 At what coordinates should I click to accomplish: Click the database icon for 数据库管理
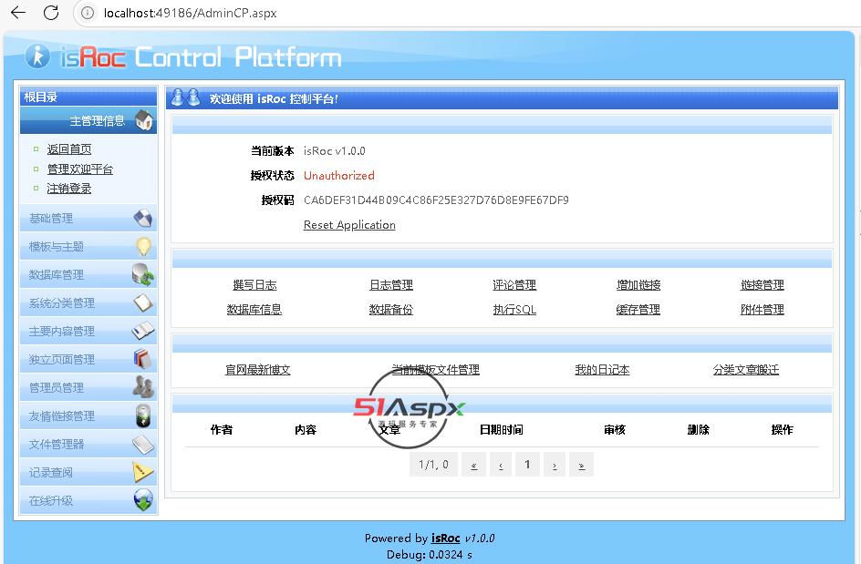point(143,275)
